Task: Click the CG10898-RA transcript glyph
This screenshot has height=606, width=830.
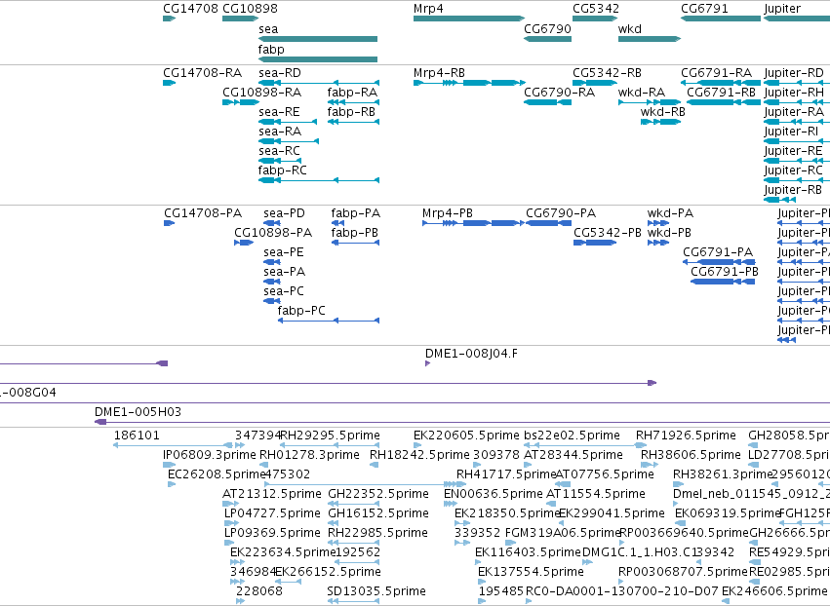Action: coord(241,102)
